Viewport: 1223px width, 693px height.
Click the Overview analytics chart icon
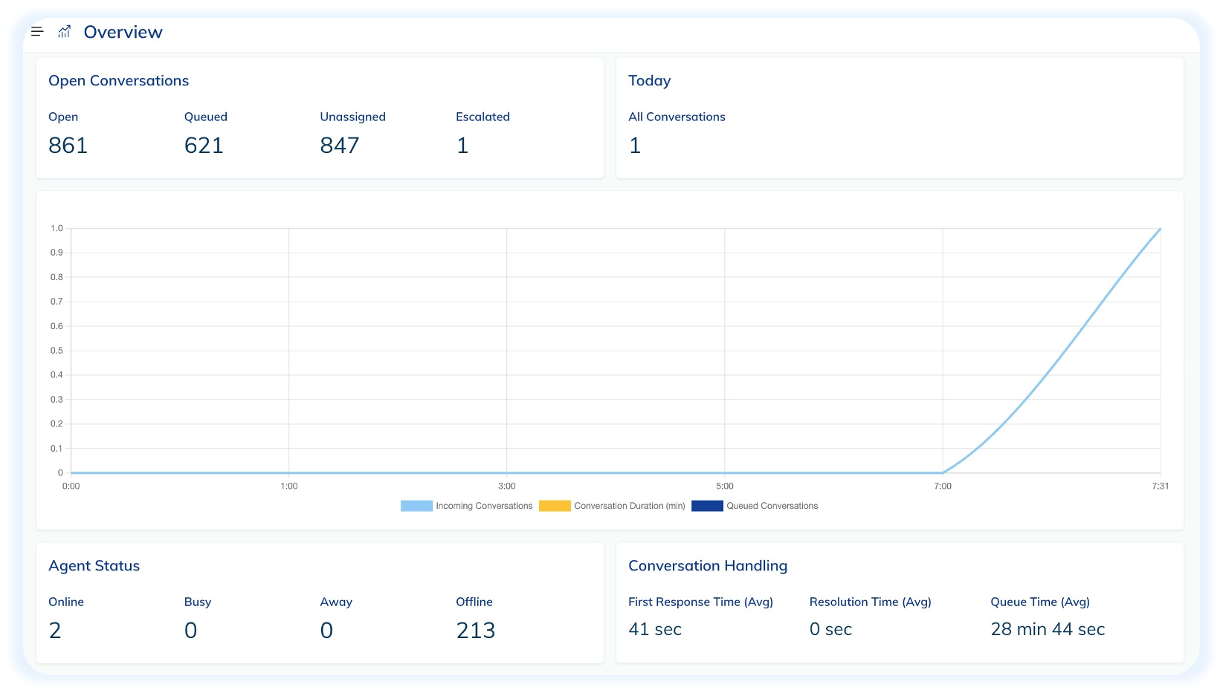click(65, 31)
